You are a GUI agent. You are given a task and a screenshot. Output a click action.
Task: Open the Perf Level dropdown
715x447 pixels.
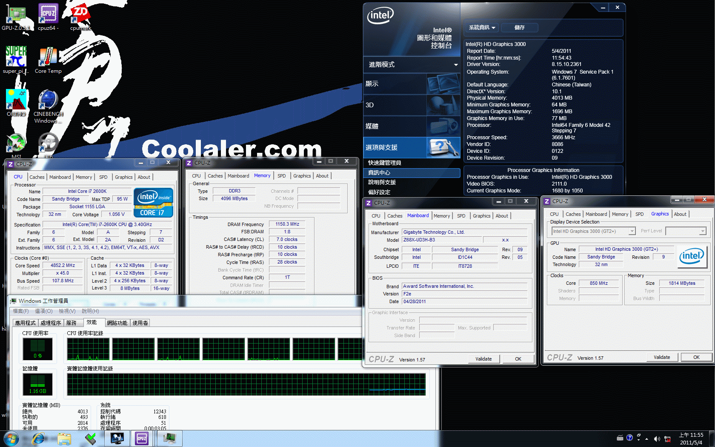(x=686, y=231)
